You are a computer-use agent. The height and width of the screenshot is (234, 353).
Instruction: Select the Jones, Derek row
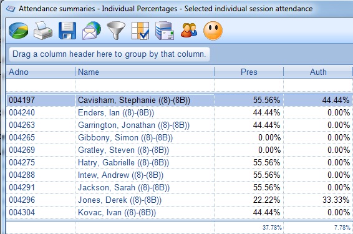point(180,200)
